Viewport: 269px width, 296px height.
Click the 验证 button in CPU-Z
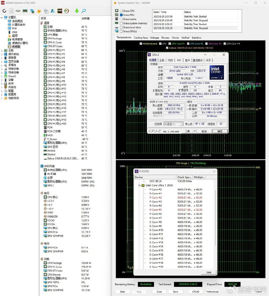(204, 131)
